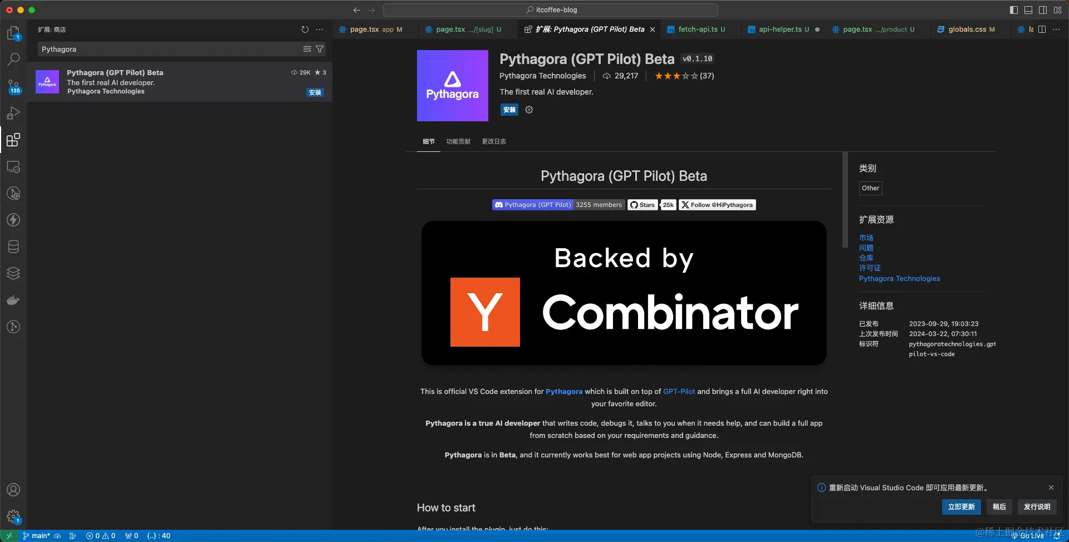
Task: Go back using the navigation arrow
Action: coord(357,10)
